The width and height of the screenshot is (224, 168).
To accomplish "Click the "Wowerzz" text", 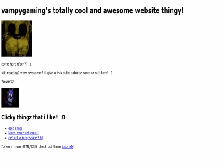I will (7, 82).
